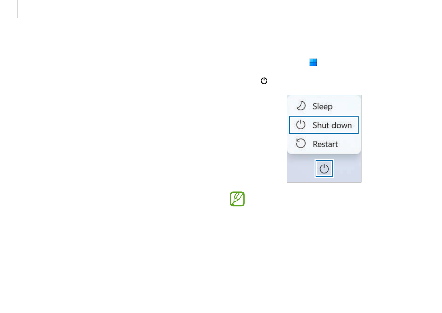Click the blue-outlined Shut down highlight box
The height and width of the screenshot is (313, 442).
[x=324, y=125]
